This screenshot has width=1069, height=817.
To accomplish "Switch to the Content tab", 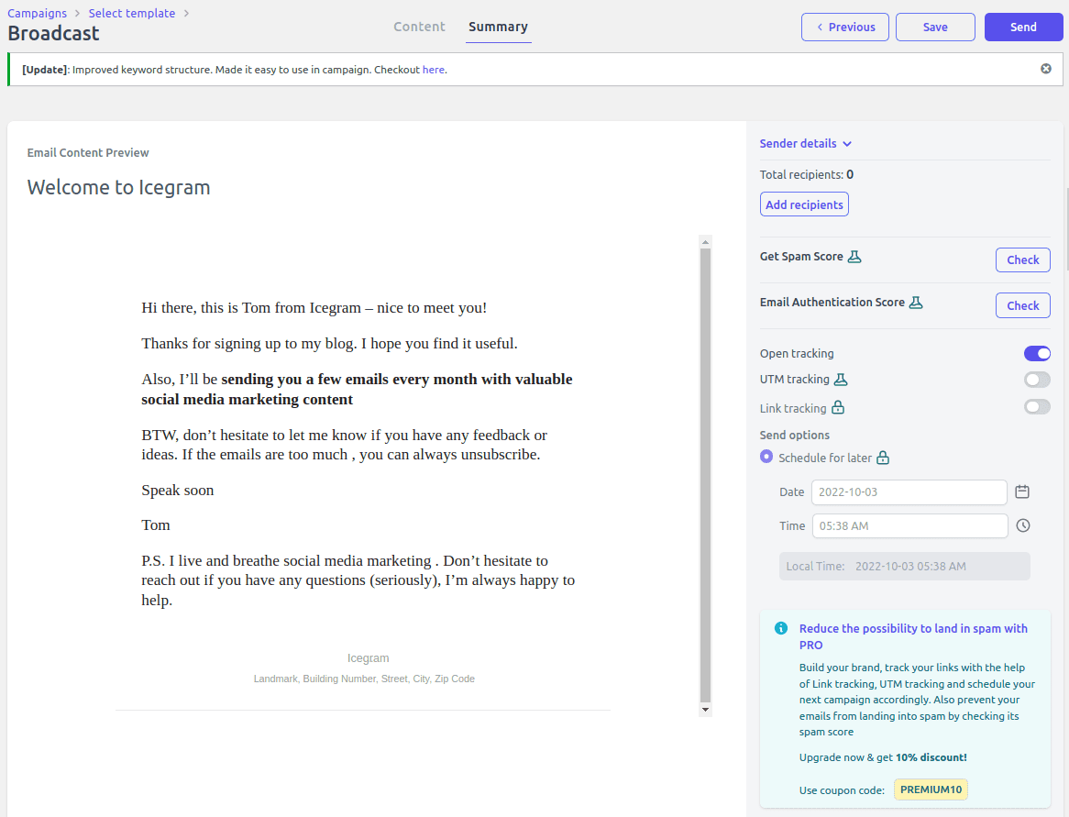I will click(419, 27).
